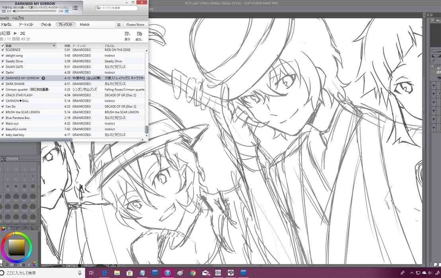Uncheck the checkbox for Deadly Drive
Viewport: 441px width, 278px height.
tap(3, 61)
